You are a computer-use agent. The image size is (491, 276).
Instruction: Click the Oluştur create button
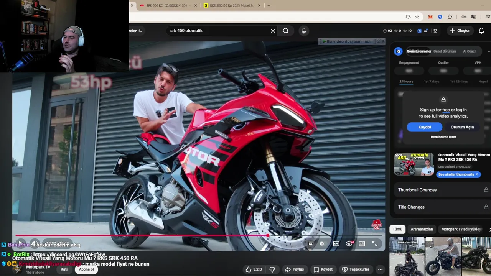coord(460,31)
